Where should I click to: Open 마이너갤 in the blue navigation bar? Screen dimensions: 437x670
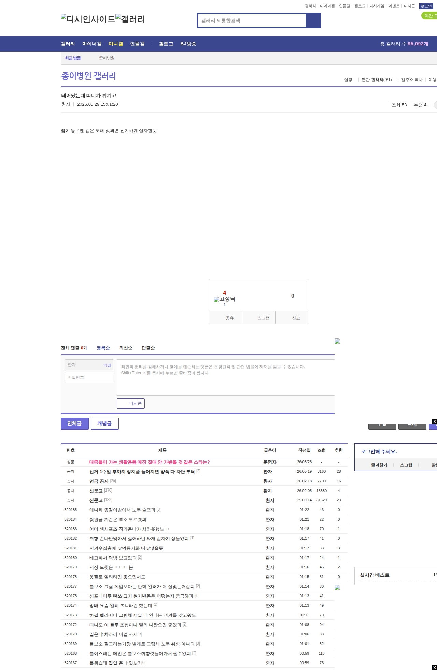[92, 44]
